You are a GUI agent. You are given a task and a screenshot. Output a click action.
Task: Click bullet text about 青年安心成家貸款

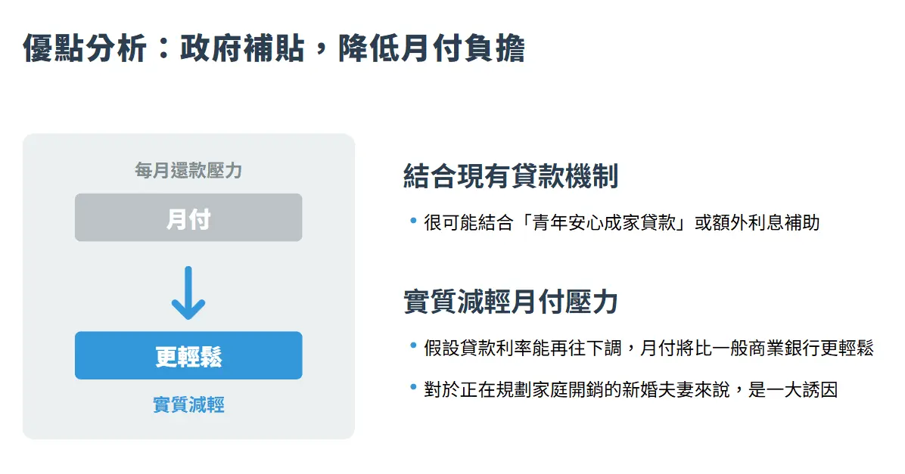coord(621,222)
